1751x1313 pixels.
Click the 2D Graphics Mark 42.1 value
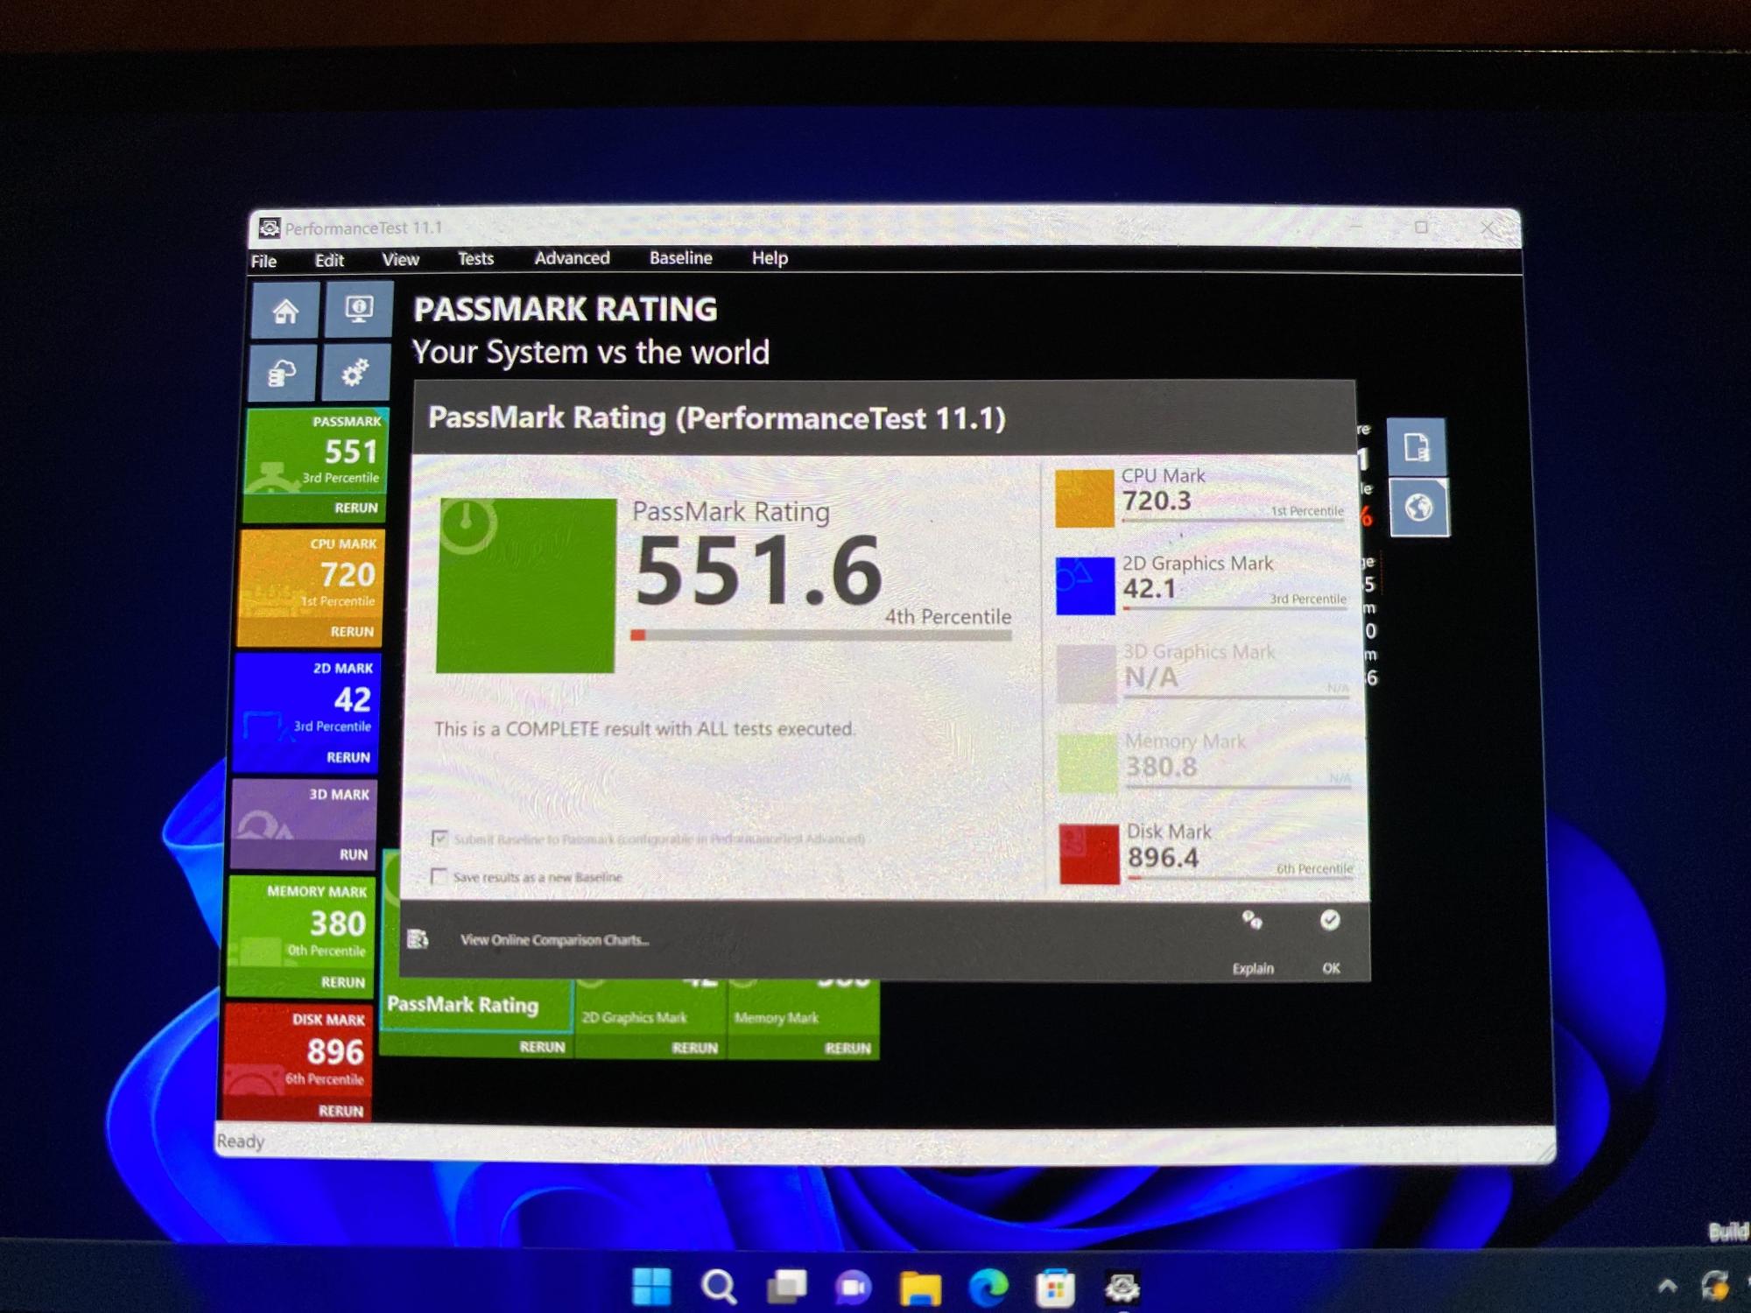(1150, 588)
